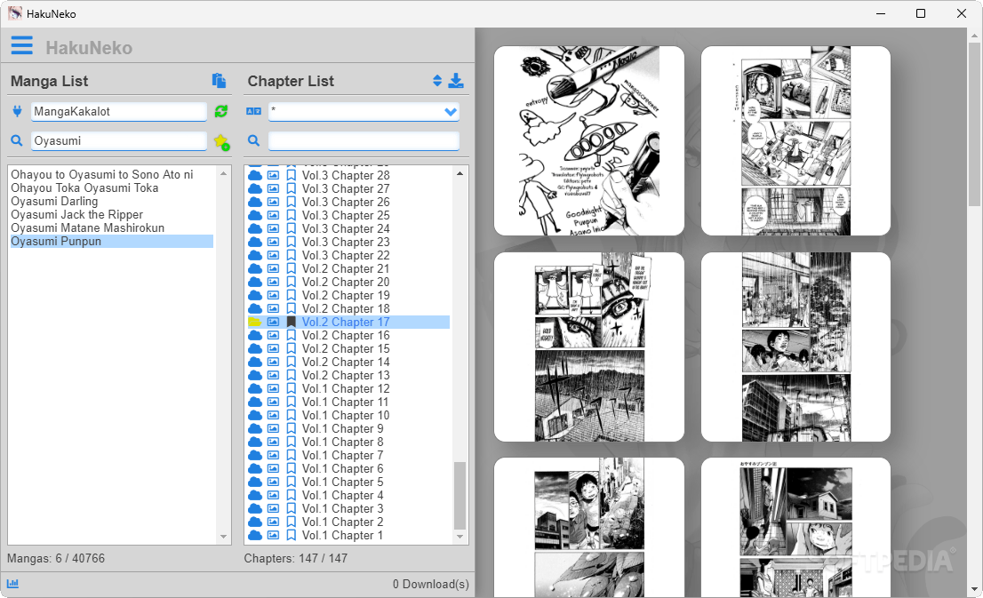
Task: Toggle the bookmark marker for Vol.1 Chapter 10
Action: pyautogui.click(x=291, y=416)
